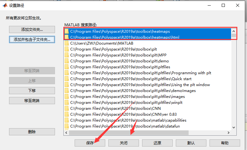Click folder icon beside toolbox\plt entry
Screen dimensions: 247x150
(67, 49)
